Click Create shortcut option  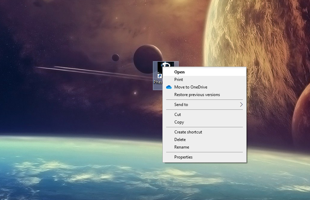188,132
